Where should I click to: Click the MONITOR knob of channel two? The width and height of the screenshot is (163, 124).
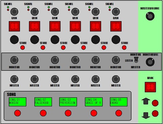click(x=35, y=60)
